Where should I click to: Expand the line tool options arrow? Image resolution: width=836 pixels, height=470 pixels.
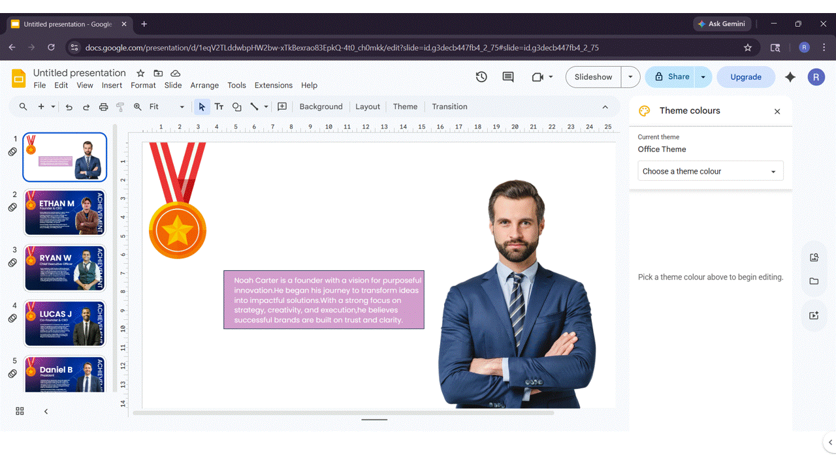tap(266, 106)
